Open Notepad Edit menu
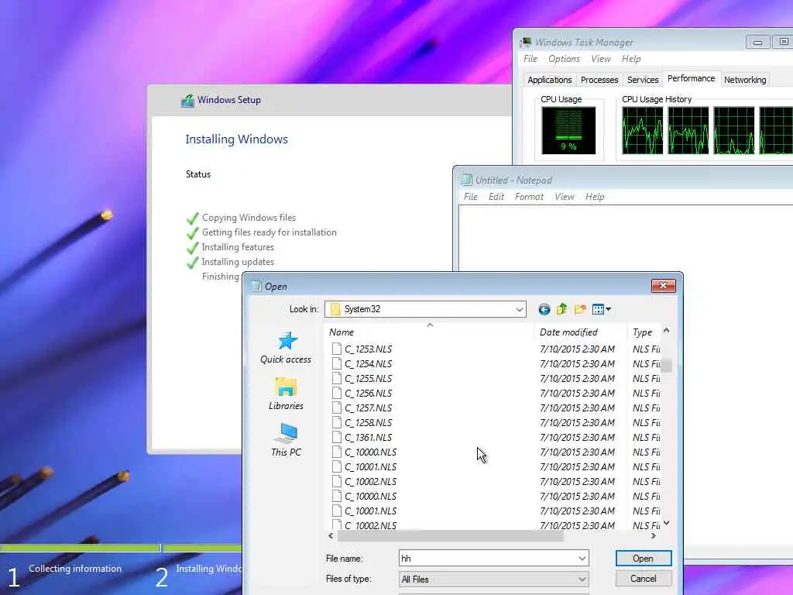 click(496, 196)
